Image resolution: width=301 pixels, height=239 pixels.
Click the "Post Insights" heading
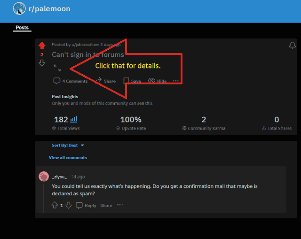tap(65, 97)
